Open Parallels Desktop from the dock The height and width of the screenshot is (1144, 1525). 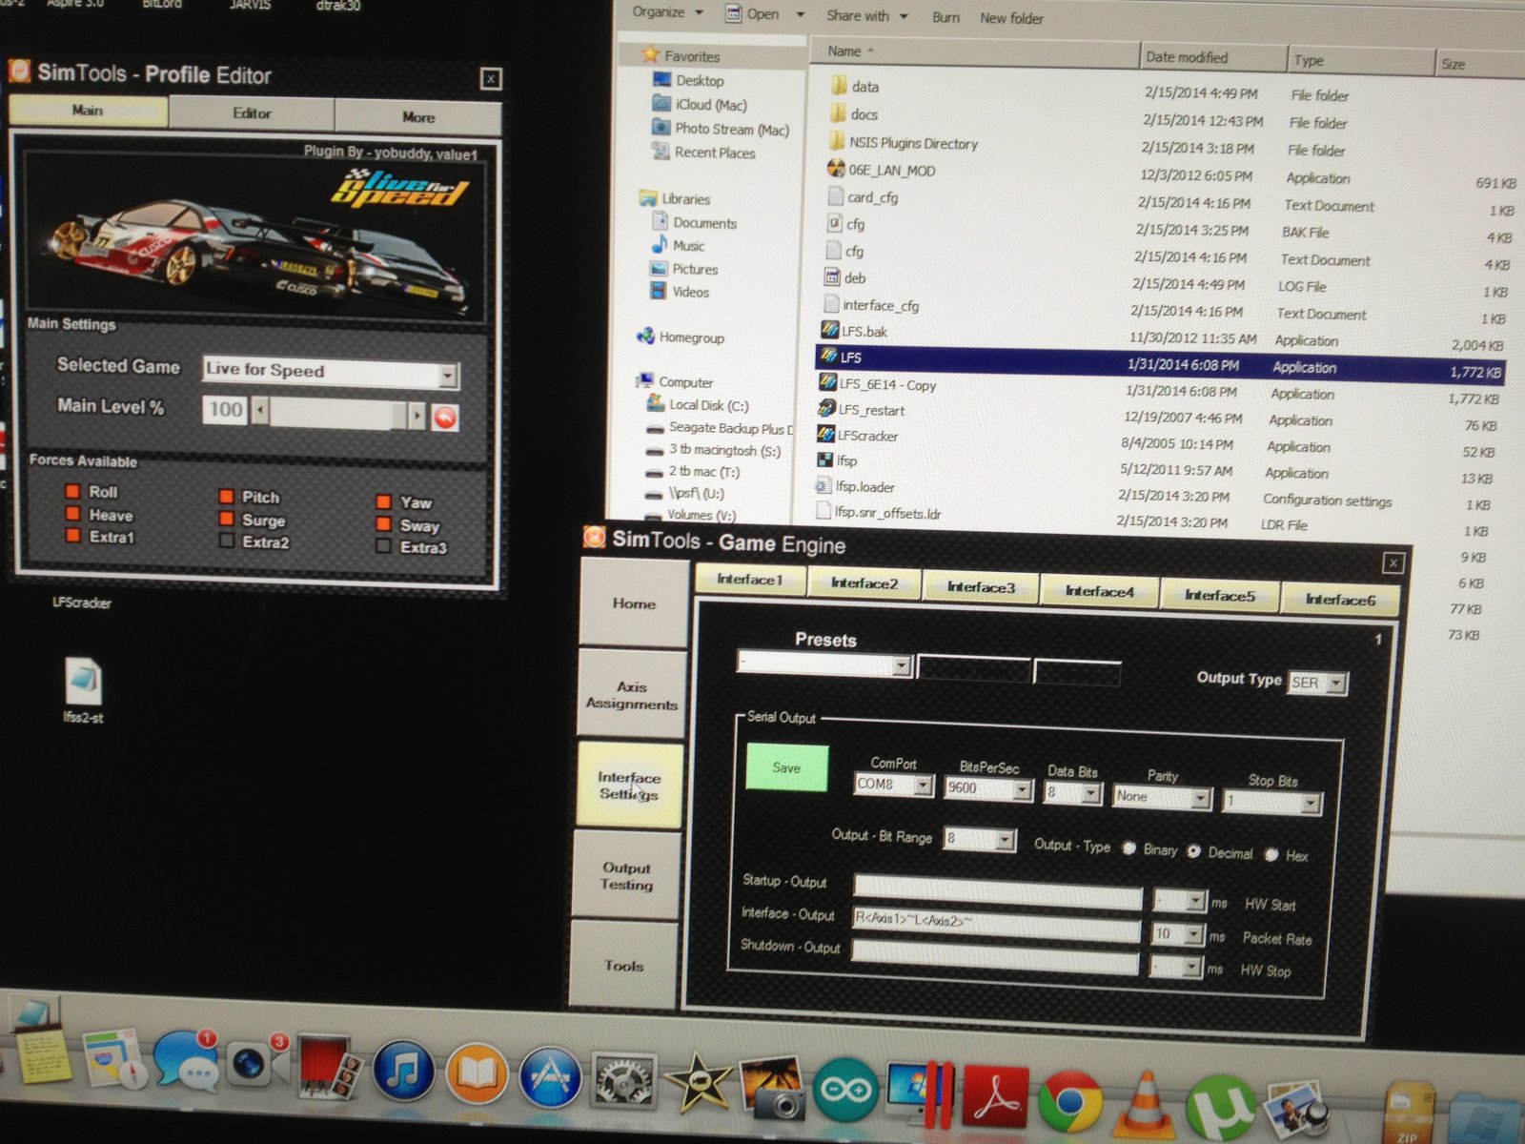tap(921, 1093)
